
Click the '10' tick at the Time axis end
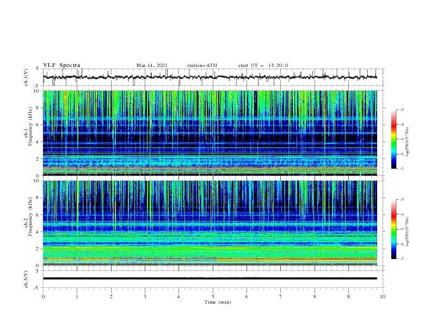[383, 297]
